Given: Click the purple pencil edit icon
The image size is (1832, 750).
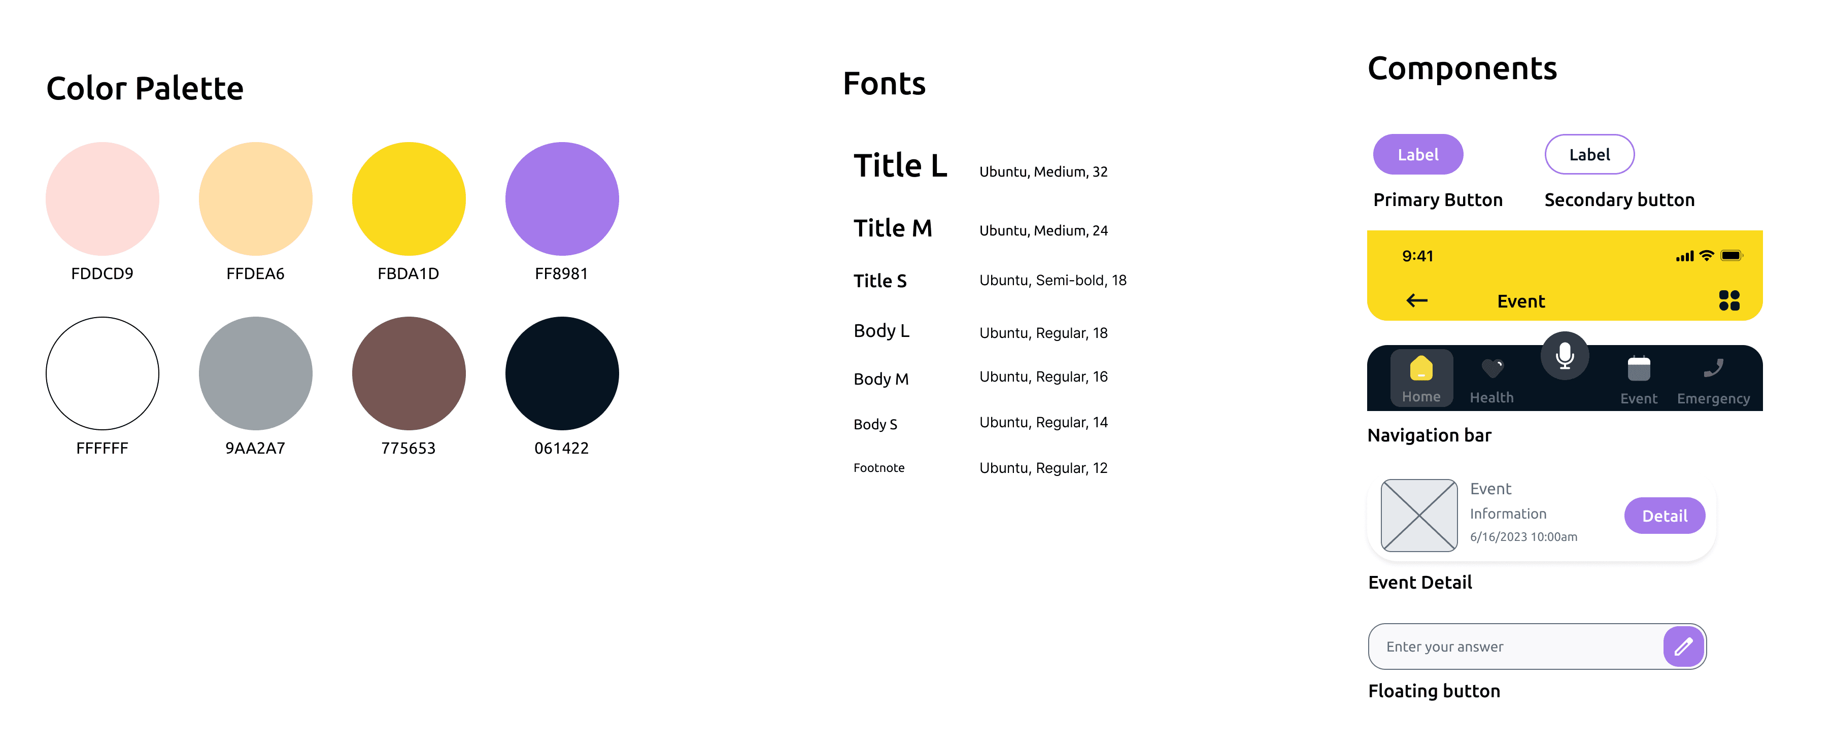Looking at the screenshot, I should pos(1683,646).
